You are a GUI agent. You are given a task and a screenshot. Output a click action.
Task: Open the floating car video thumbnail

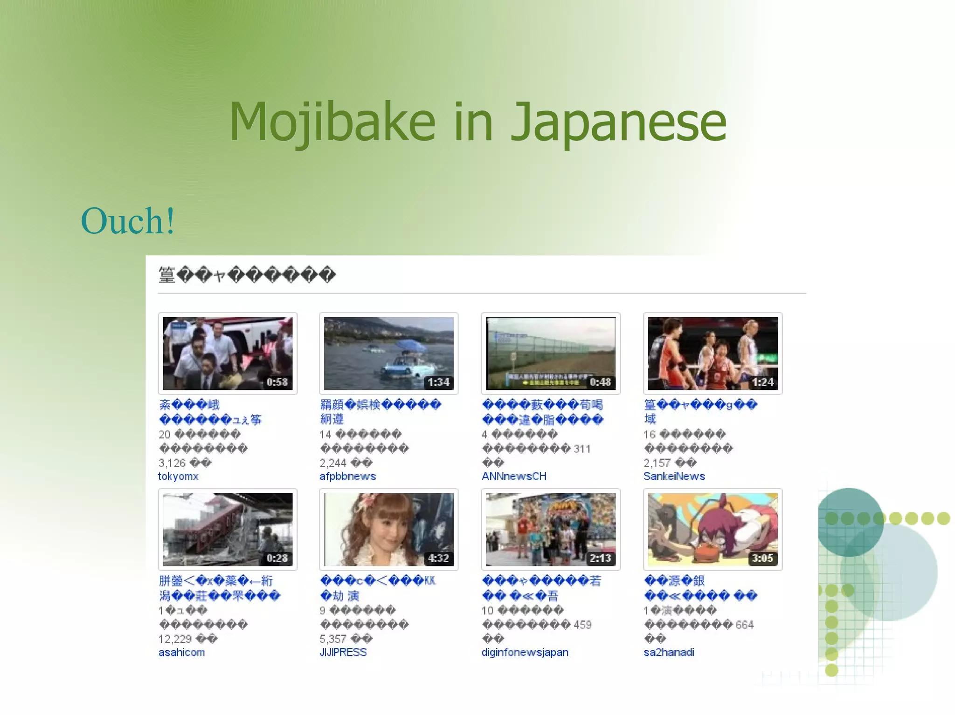coord(388,353)
